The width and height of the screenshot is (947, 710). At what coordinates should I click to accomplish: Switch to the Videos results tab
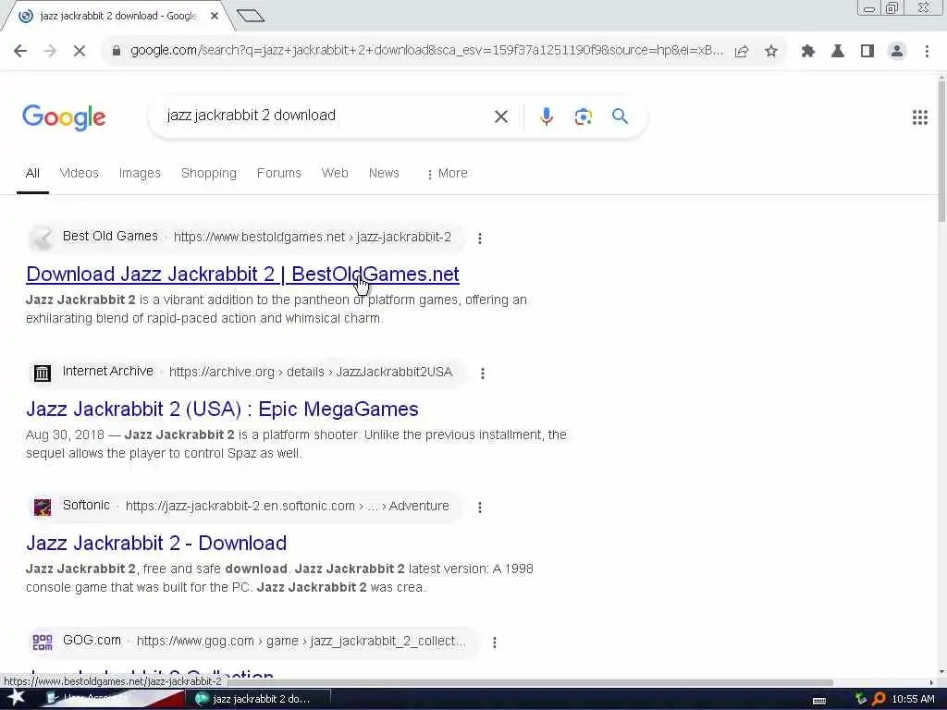click(x=80, y=173)
